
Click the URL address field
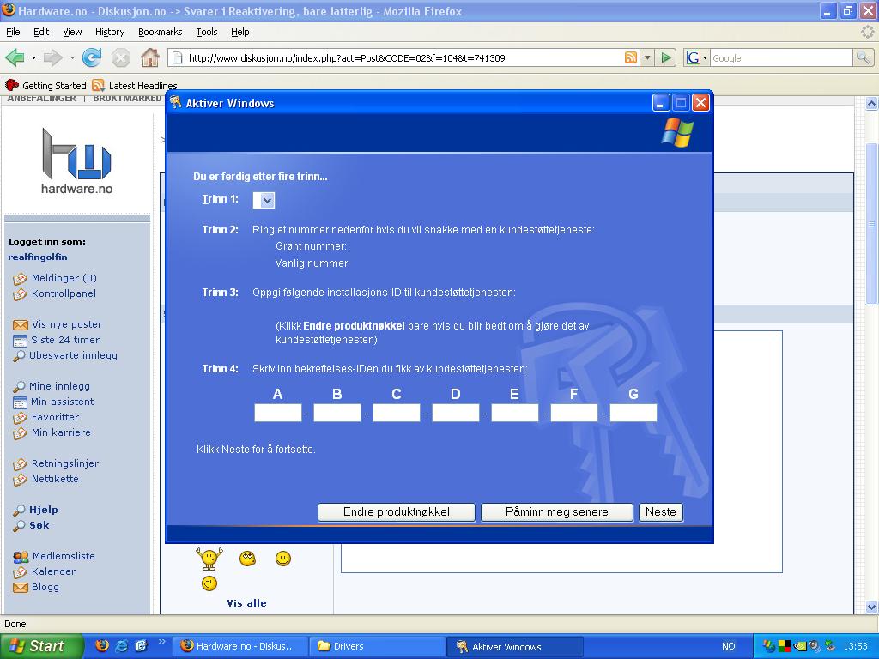403,57
